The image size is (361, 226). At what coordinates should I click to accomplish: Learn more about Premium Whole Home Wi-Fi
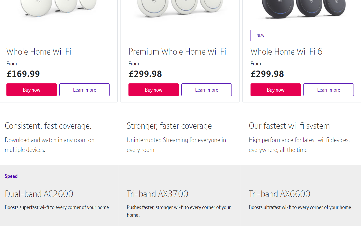[x=207, y=90]
